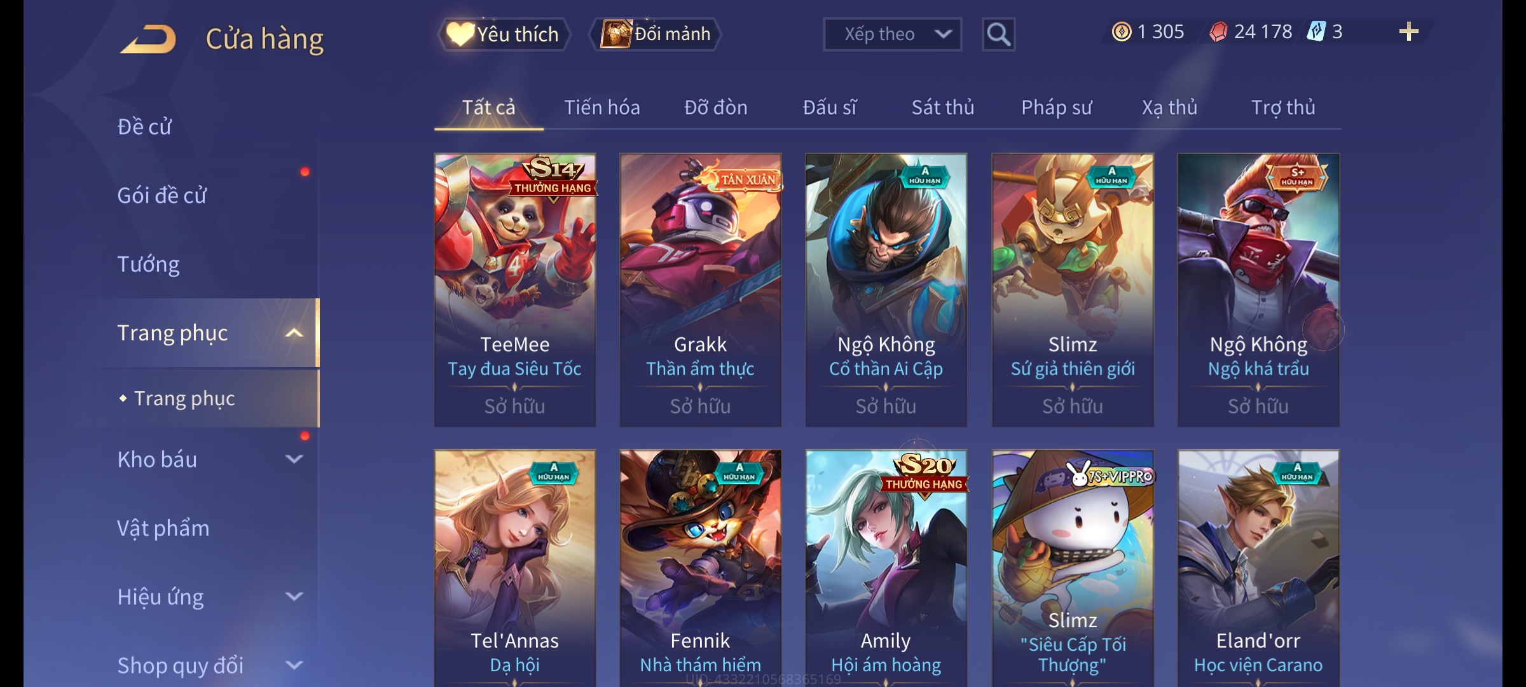Open Gói đề cử in sidebar
This screenshot has width=1526, height=687.
162,195
